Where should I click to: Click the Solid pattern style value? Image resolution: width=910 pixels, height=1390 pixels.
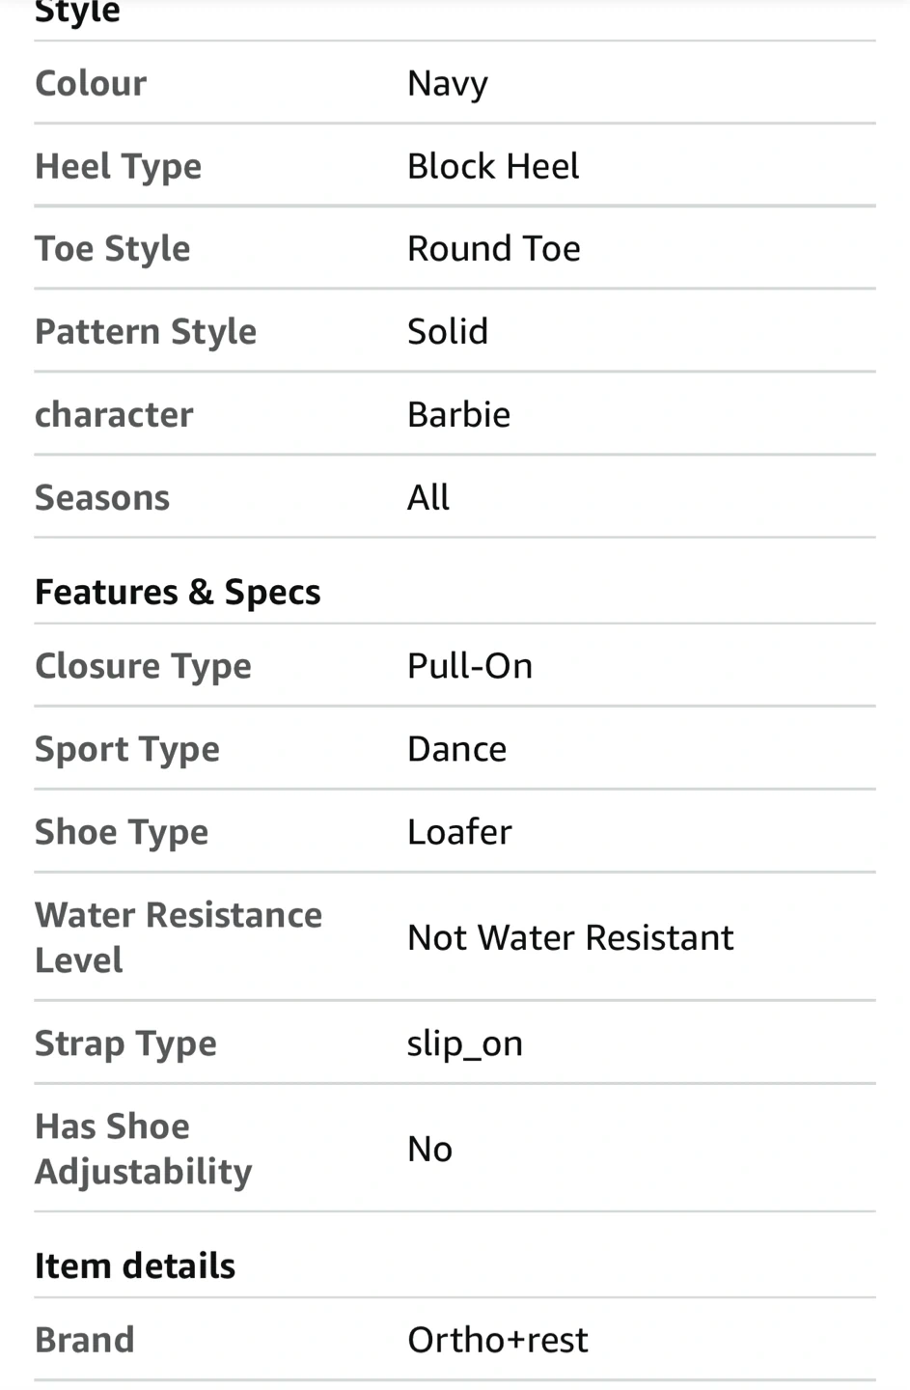(448, 332)
